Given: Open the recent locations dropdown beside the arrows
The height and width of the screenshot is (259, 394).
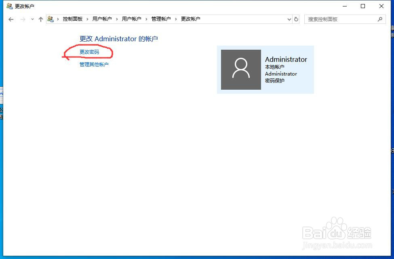Looking at the screenshot, I should (32, 19).
